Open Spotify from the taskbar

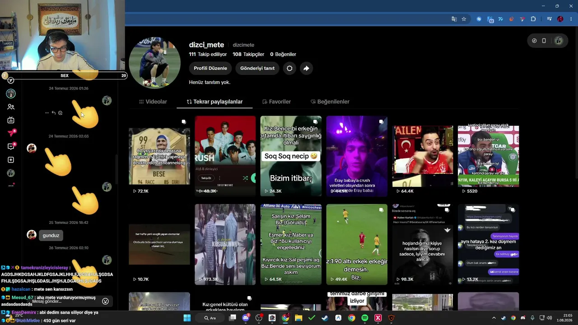365,318
